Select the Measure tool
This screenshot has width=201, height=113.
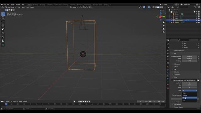3,41
